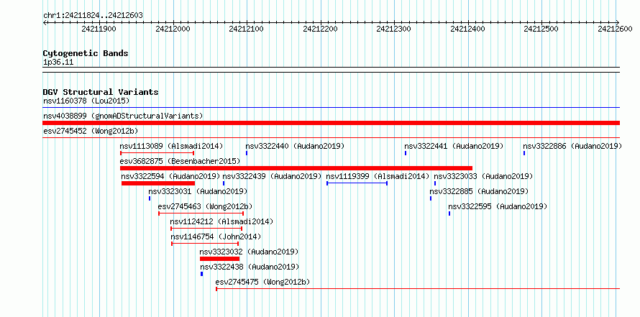This screenshot has width=640, height=317.
Task: Open esv3682875 (Besenbacher2015) label
Action: (x=180, y=161)
